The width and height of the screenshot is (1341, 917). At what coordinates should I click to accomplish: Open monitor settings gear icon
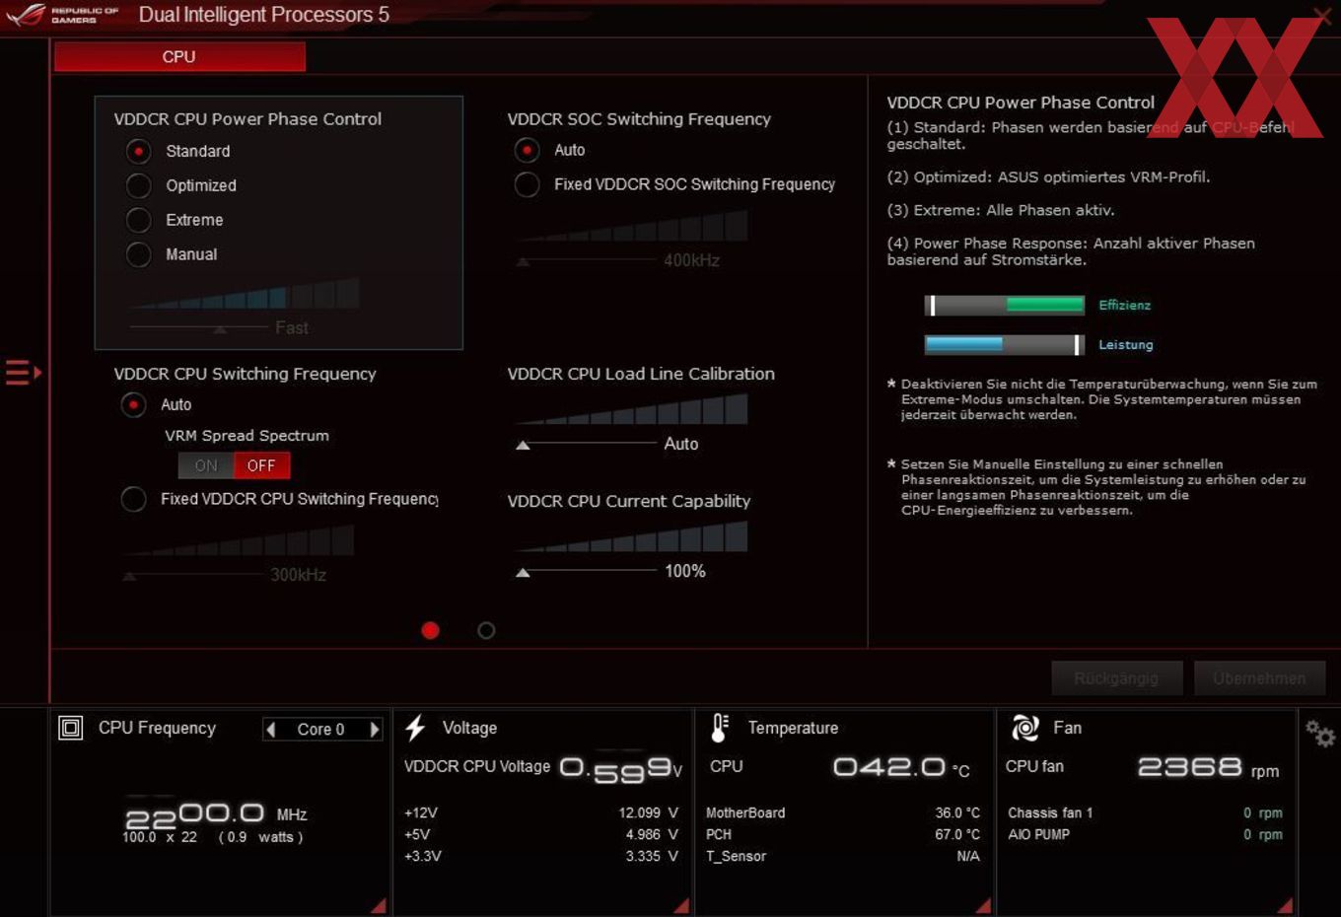[1320, 734]
